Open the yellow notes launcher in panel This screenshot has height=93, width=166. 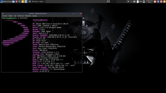click(23, 2)
